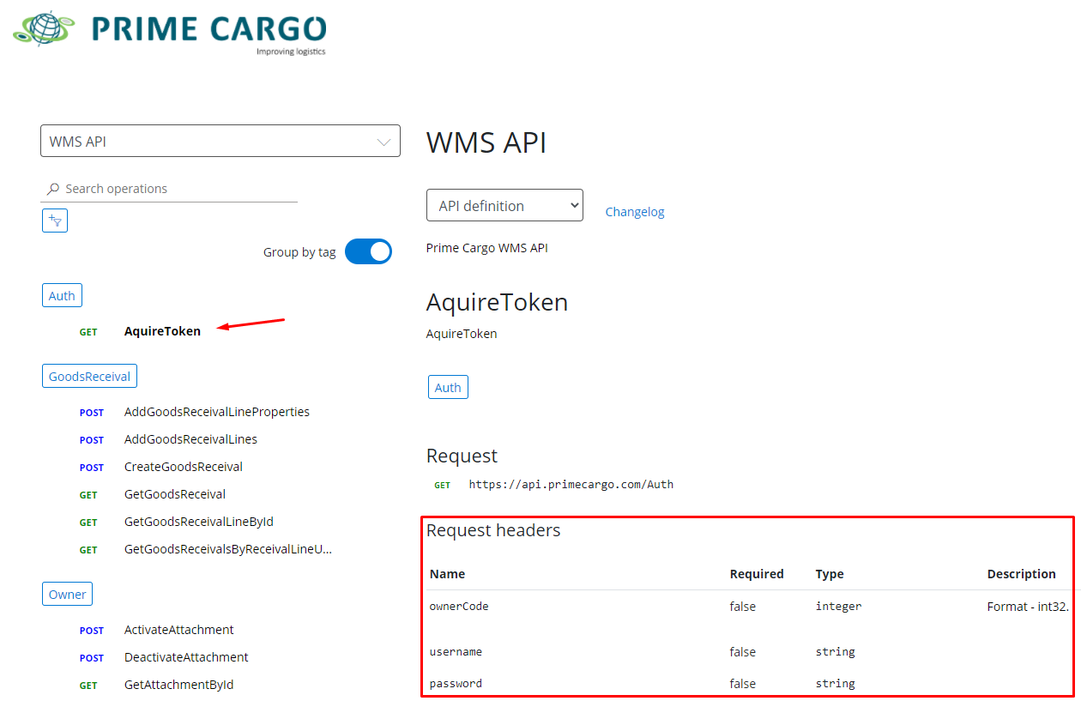1081x701 pixels.
Task: Open the ActivateAttachment operation
Action: point(178,630)
